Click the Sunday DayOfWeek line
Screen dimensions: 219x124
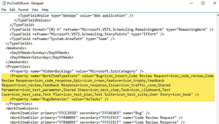(x=40, y=53)
